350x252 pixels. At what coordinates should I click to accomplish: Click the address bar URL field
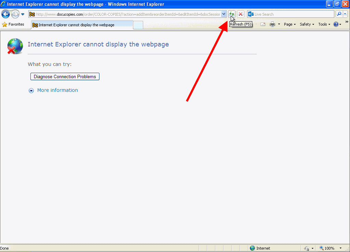click(x=128, y=14)
